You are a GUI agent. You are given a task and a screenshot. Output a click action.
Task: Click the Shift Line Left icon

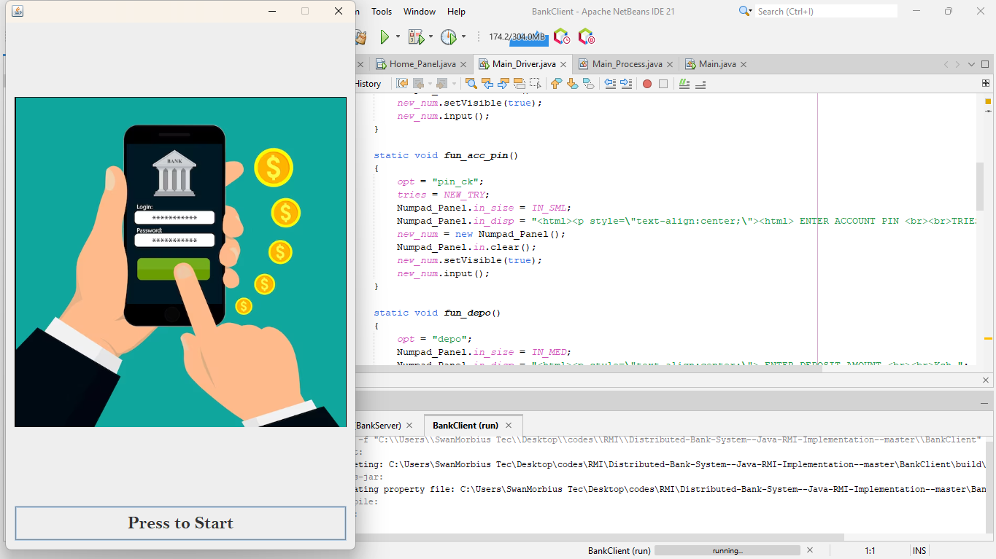[610, 84]
